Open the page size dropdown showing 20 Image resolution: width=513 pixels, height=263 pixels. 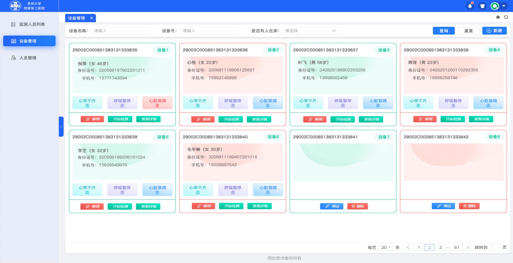(x=386, y=248)
